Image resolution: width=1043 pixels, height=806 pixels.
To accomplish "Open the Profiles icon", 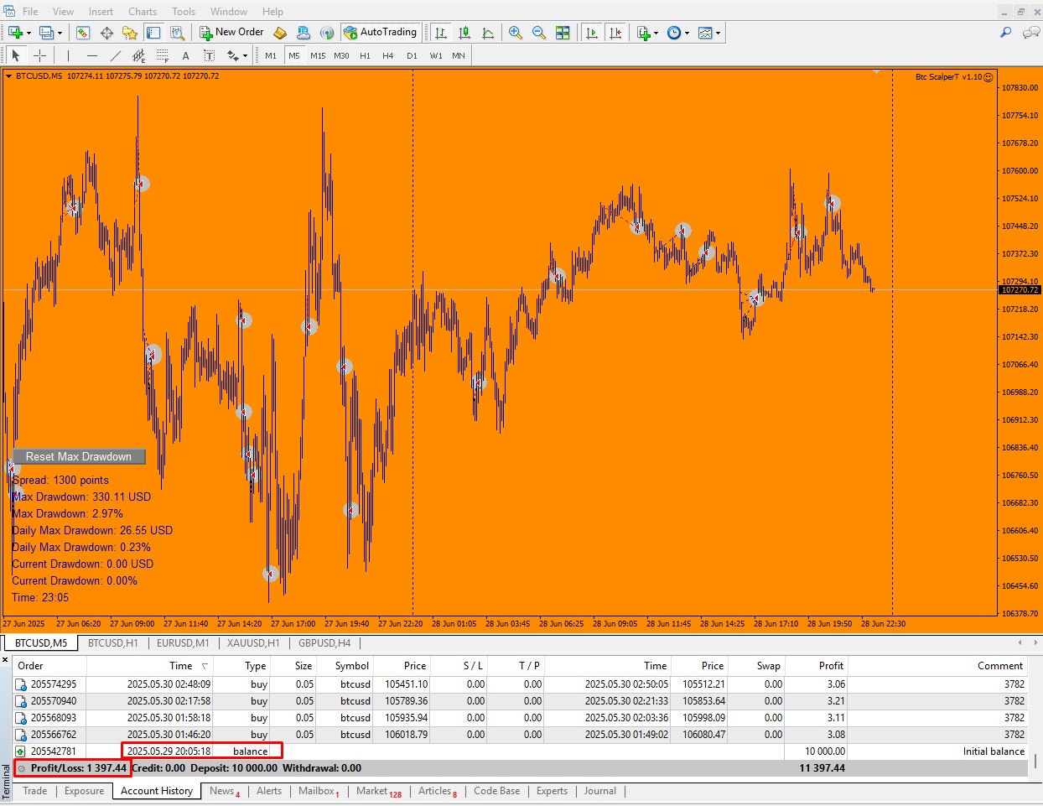I will point(46,33).
